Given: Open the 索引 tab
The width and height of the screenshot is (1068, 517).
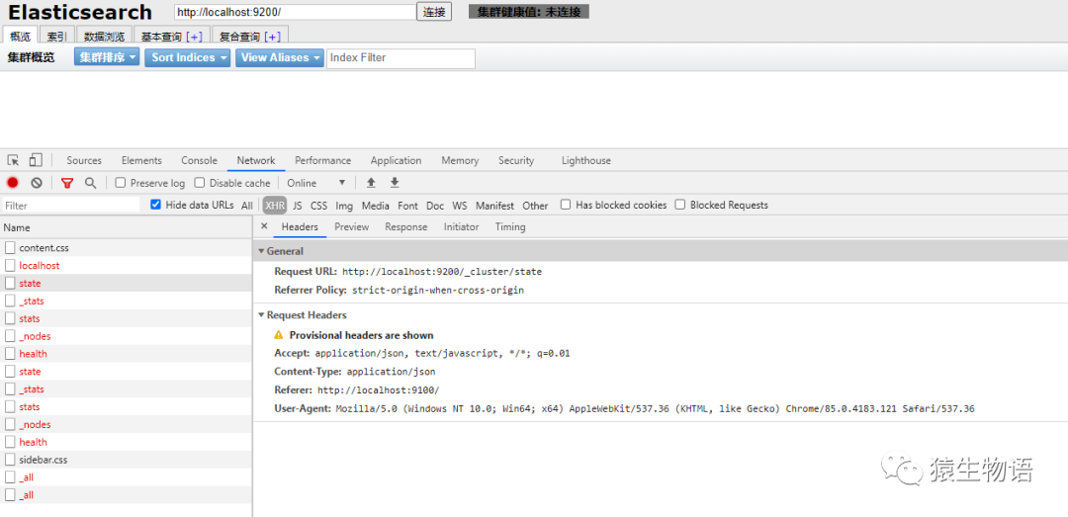Looking at the screenshot, I should 56,37.
